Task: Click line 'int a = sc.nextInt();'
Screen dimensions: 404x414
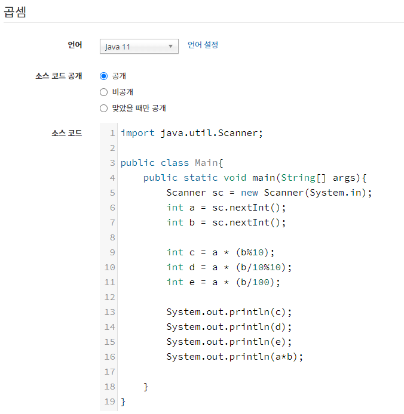Action: pyautogui.click(x=227, y=208)
